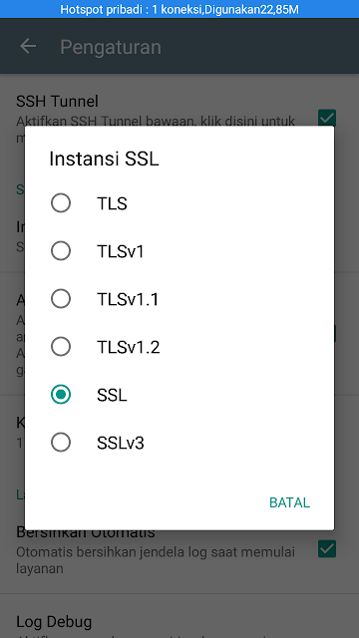The width and height of the screenshot is (359, 638).
Task: Toggle the SSH Tunnel checkbox
Action: tap(327, 118)
